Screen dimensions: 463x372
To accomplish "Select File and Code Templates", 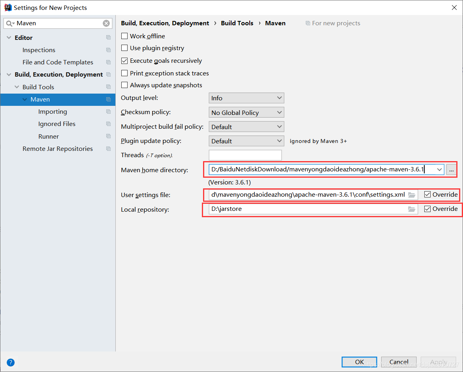I will (58, 62).
